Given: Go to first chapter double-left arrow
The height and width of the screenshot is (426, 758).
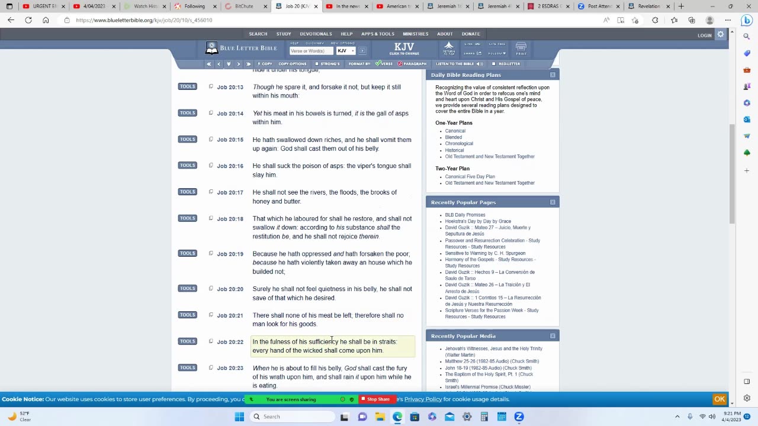Looking at the screenshot, I should pyautogui.click(x=208, y=64).
